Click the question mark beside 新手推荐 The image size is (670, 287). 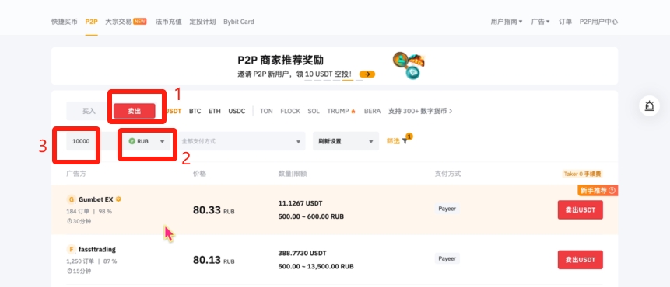coord(612,190)
